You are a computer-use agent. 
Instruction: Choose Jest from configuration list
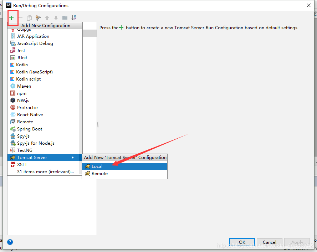(x=45, y=51)
